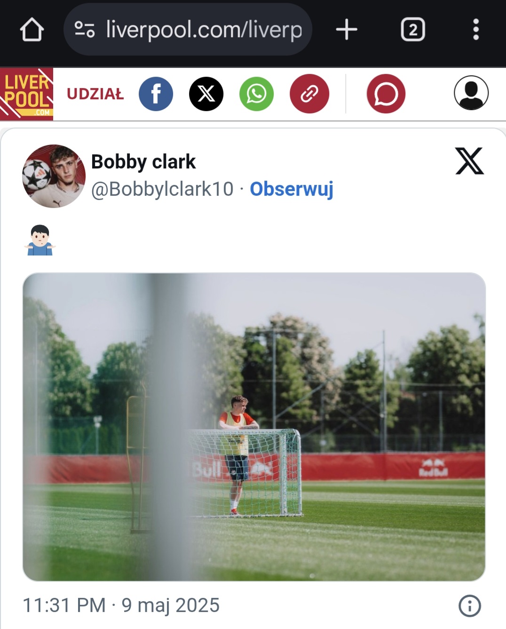Click Bobby clark profile avatar
This screenshot has width=506, height=629.
[54, 176]
